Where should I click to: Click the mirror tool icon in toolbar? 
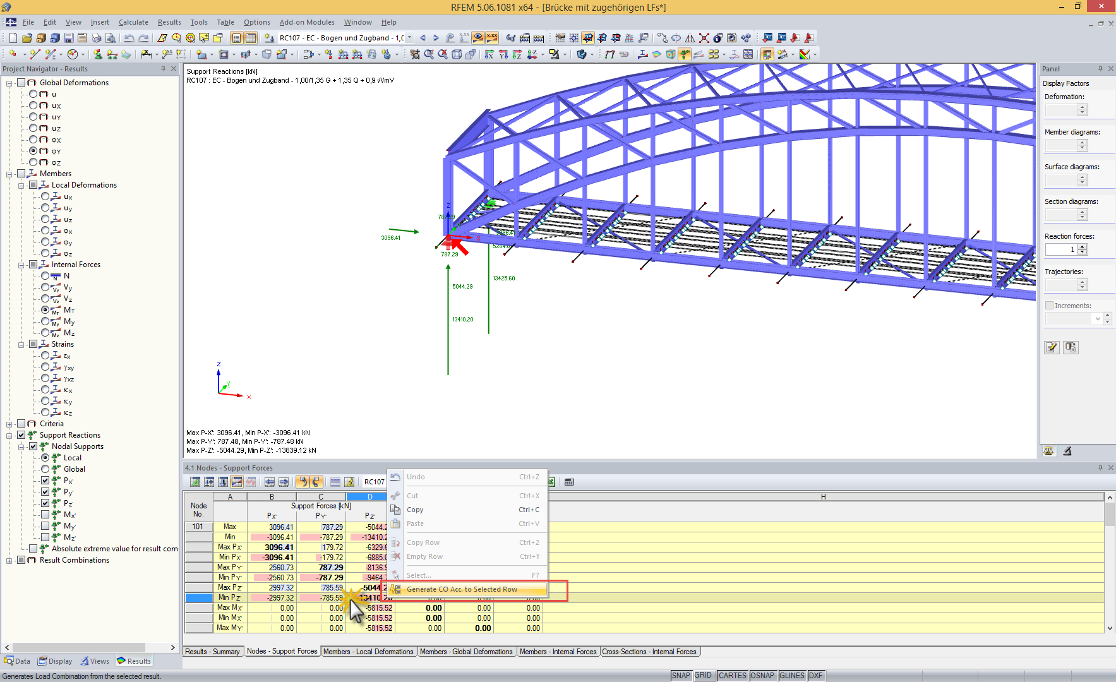tap(690, 38)
